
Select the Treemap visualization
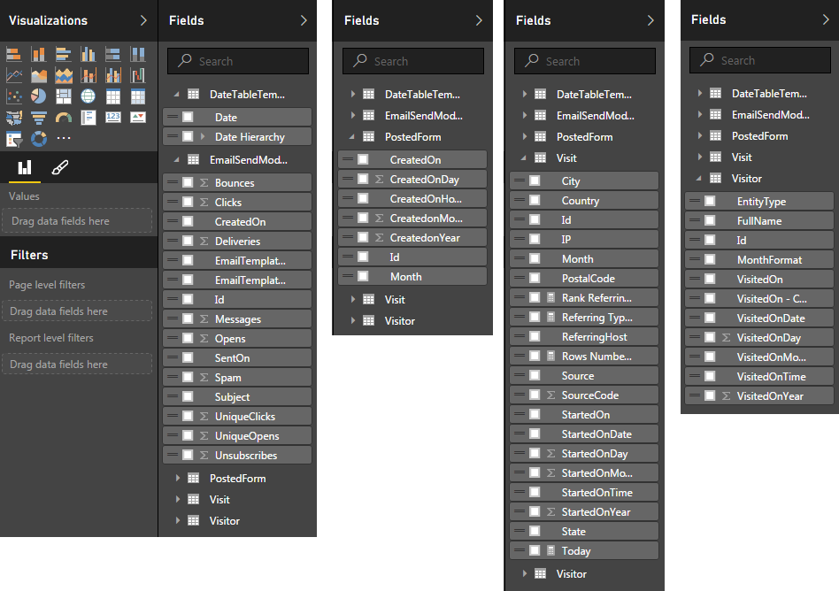[64, 96]
